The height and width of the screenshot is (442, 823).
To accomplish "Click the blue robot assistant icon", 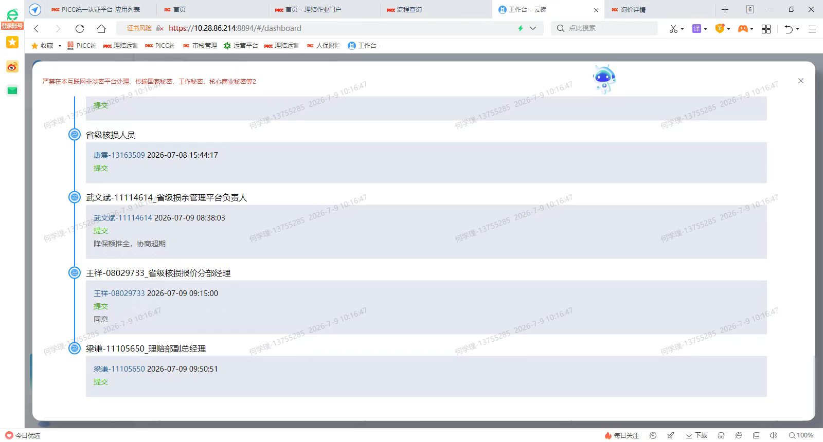I will coord(604,79).
